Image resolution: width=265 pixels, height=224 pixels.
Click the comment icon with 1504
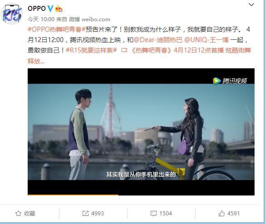(x=153, y=214)
